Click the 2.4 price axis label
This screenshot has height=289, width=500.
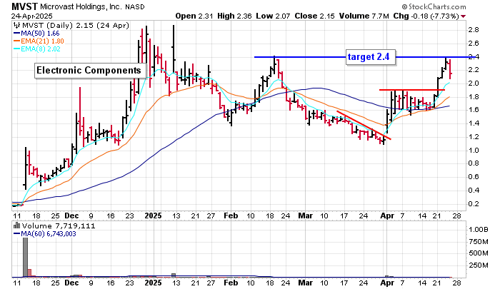pyautogui.click(x=473, y=57)
